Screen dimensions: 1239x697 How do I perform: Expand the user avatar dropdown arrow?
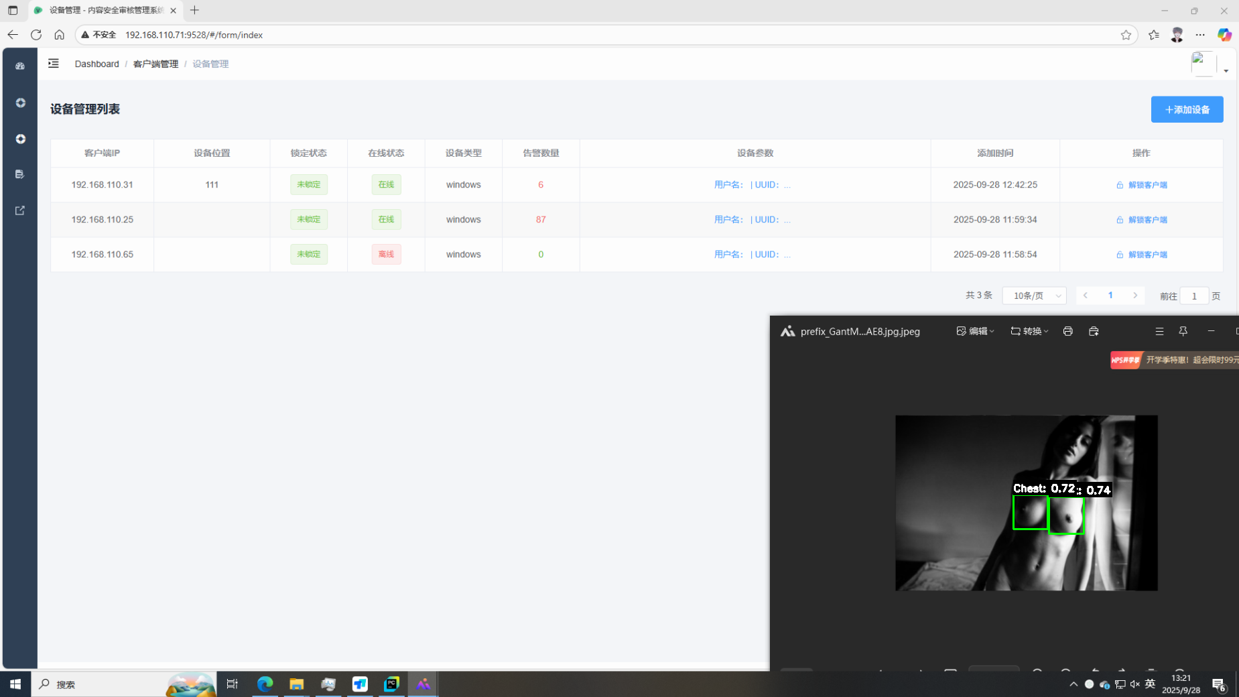coord(1226,70)
